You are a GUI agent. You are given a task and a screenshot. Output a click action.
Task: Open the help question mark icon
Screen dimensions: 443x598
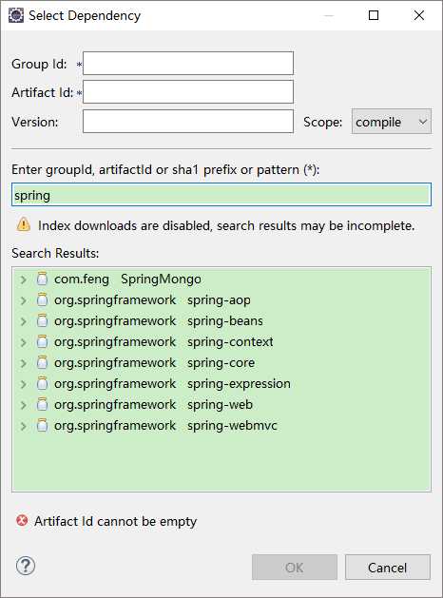tap(26, 566)
